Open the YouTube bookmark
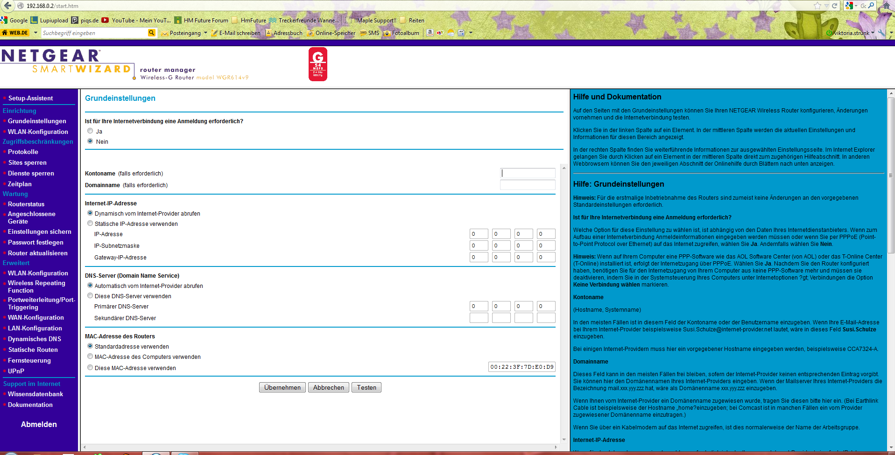 tap(136, 20)
